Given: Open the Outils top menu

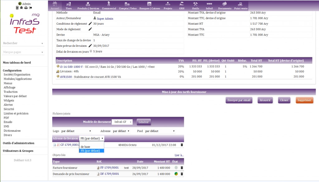Looking at the screenshot, I should 195,6.
